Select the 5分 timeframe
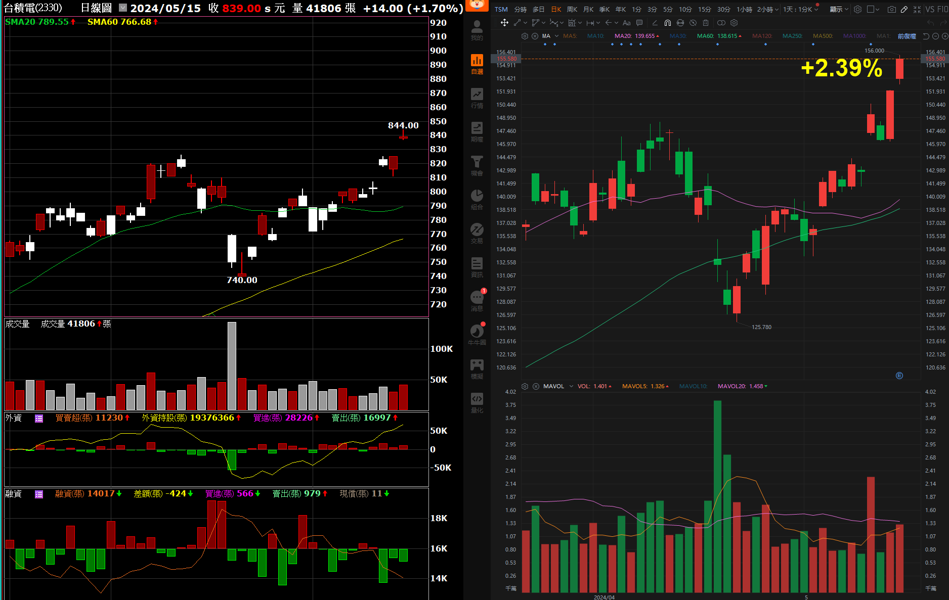This screenshot has height=600, width=949. coord(668,9)
